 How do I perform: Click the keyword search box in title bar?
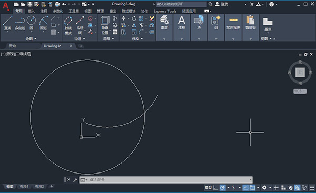point(181,4)
